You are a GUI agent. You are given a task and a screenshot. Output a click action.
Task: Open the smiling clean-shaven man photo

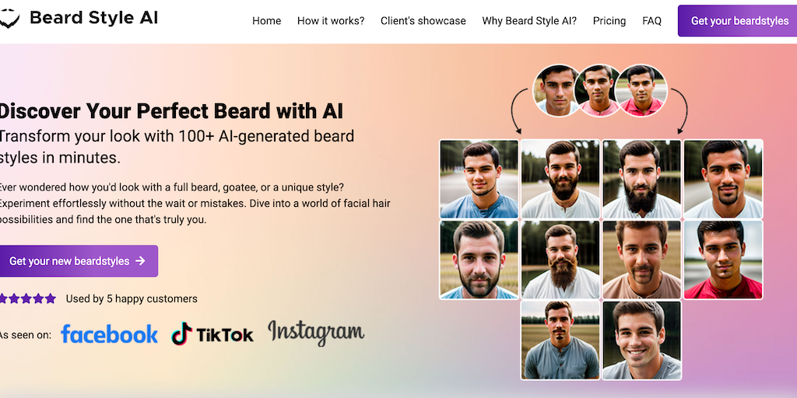(x=641, y=340)
